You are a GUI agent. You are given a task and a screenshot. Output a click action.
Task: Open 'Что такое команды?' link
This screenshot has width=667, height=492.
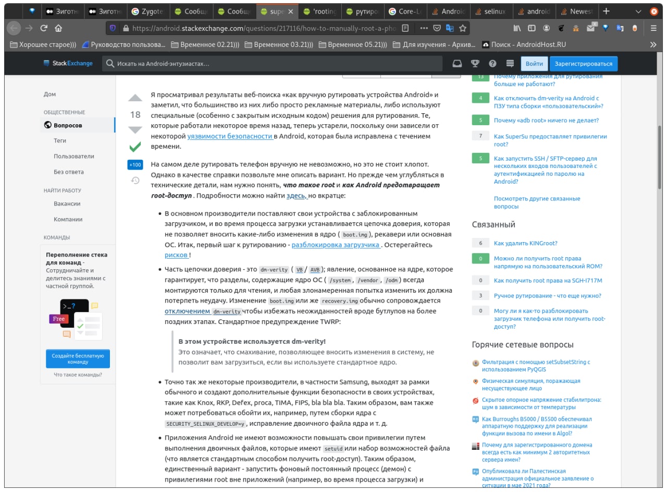pyautogui.click(x=78, y=375)
